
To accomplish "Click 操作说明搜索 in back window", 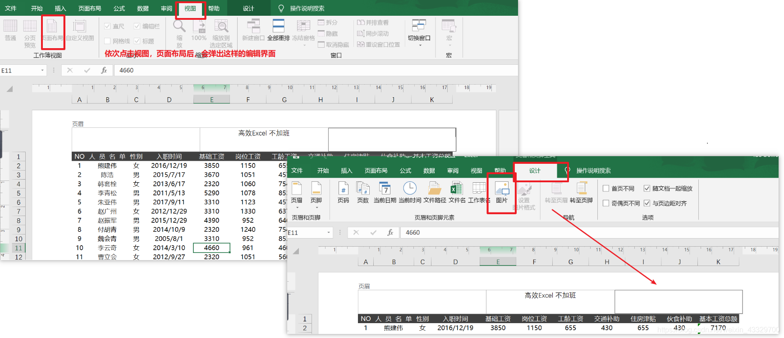I will 307,9.
